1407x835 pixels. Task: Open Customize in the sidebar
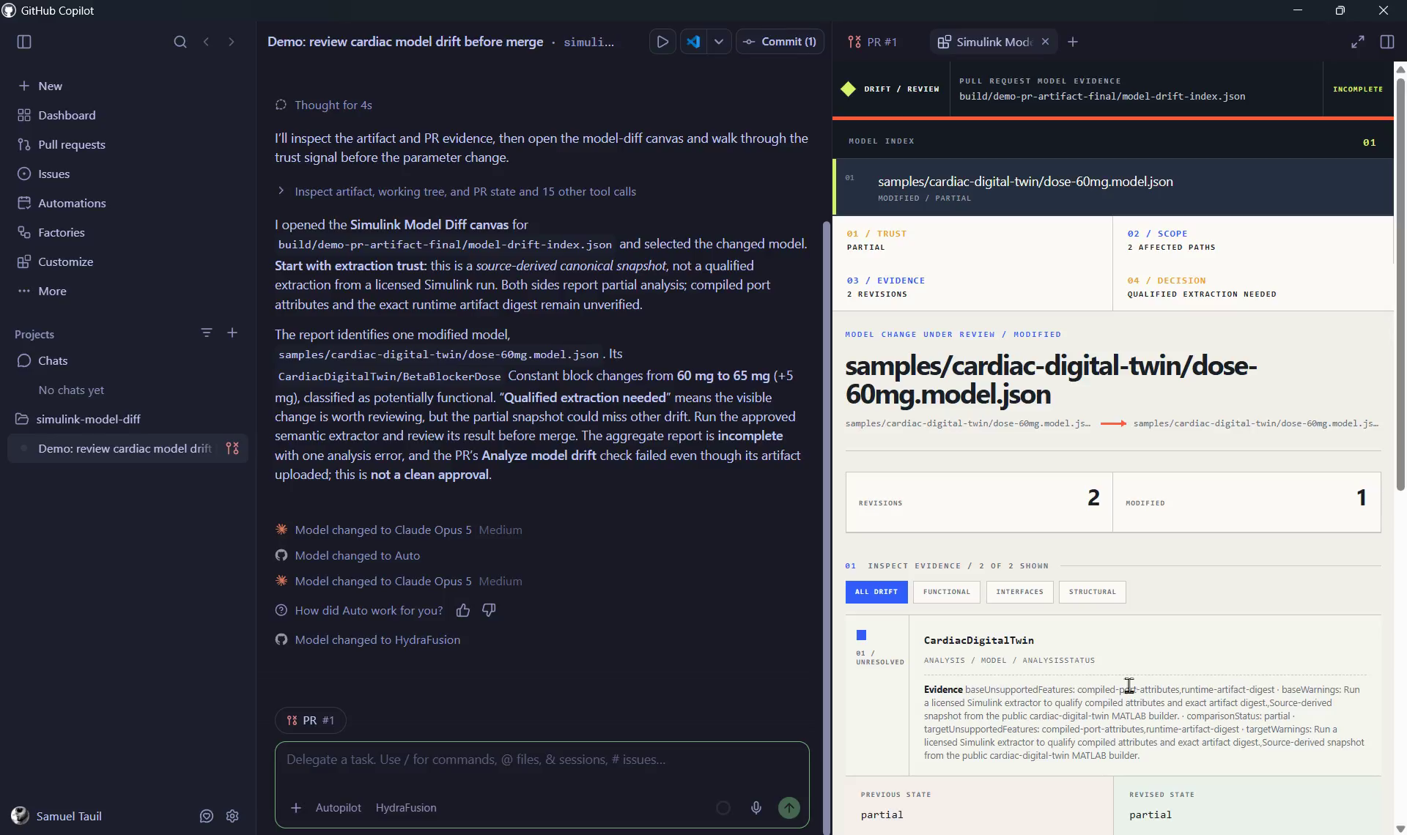tap(128, 261)
